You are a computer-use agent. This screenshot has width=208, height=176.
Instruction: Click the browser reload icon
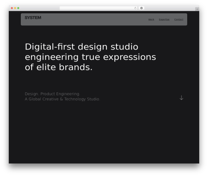135,8
